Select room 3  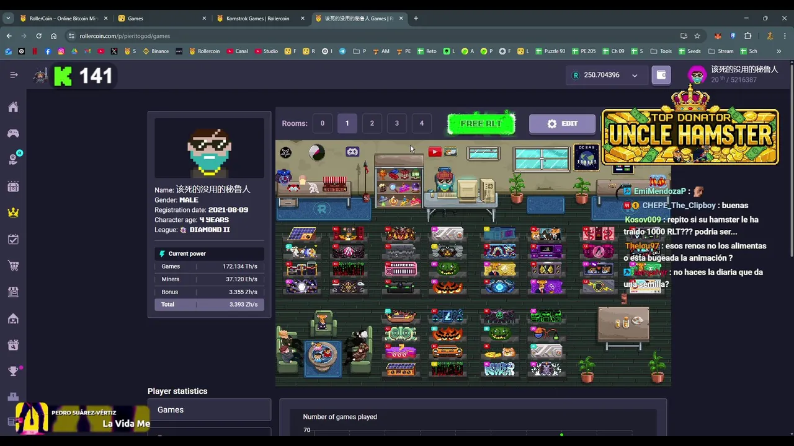[x=397, y=123]
